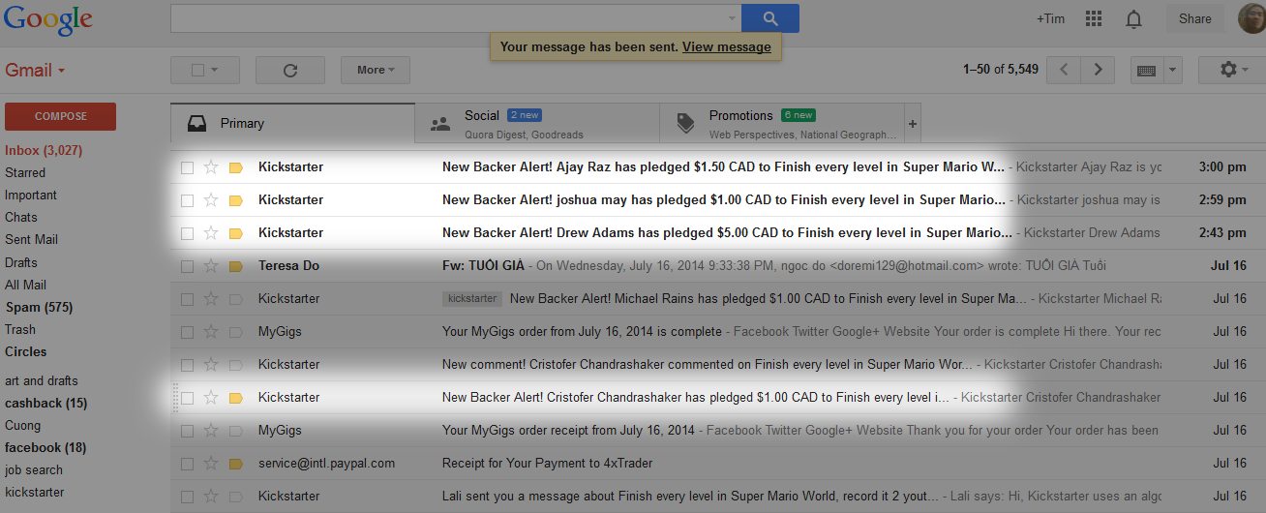Screen dimensions: 1266x513
Task: Toggle importance marker on PayPal receipt email
Action: pos(235,464)
